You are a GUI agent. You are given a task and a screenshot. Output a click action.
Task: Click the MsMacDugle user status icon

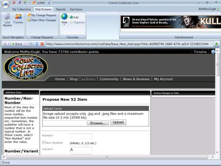(x=218, y=9)
